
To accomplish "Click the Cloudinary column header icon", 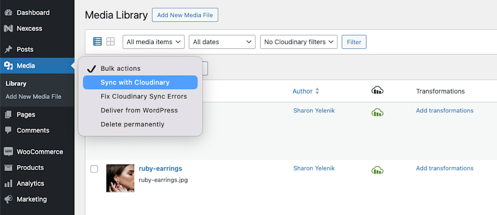I will click(x=377, y=91).
